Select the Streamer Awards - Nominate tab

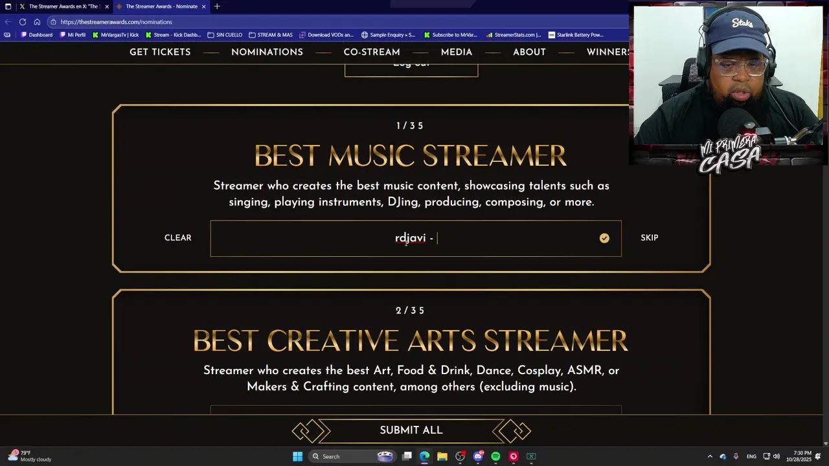point(160,6)
